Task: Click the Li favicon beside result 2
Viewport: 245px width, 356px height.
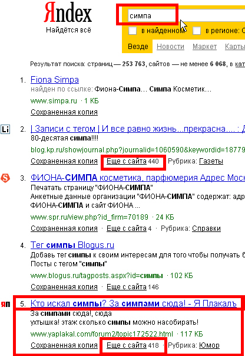Action: tap(5, 129)
